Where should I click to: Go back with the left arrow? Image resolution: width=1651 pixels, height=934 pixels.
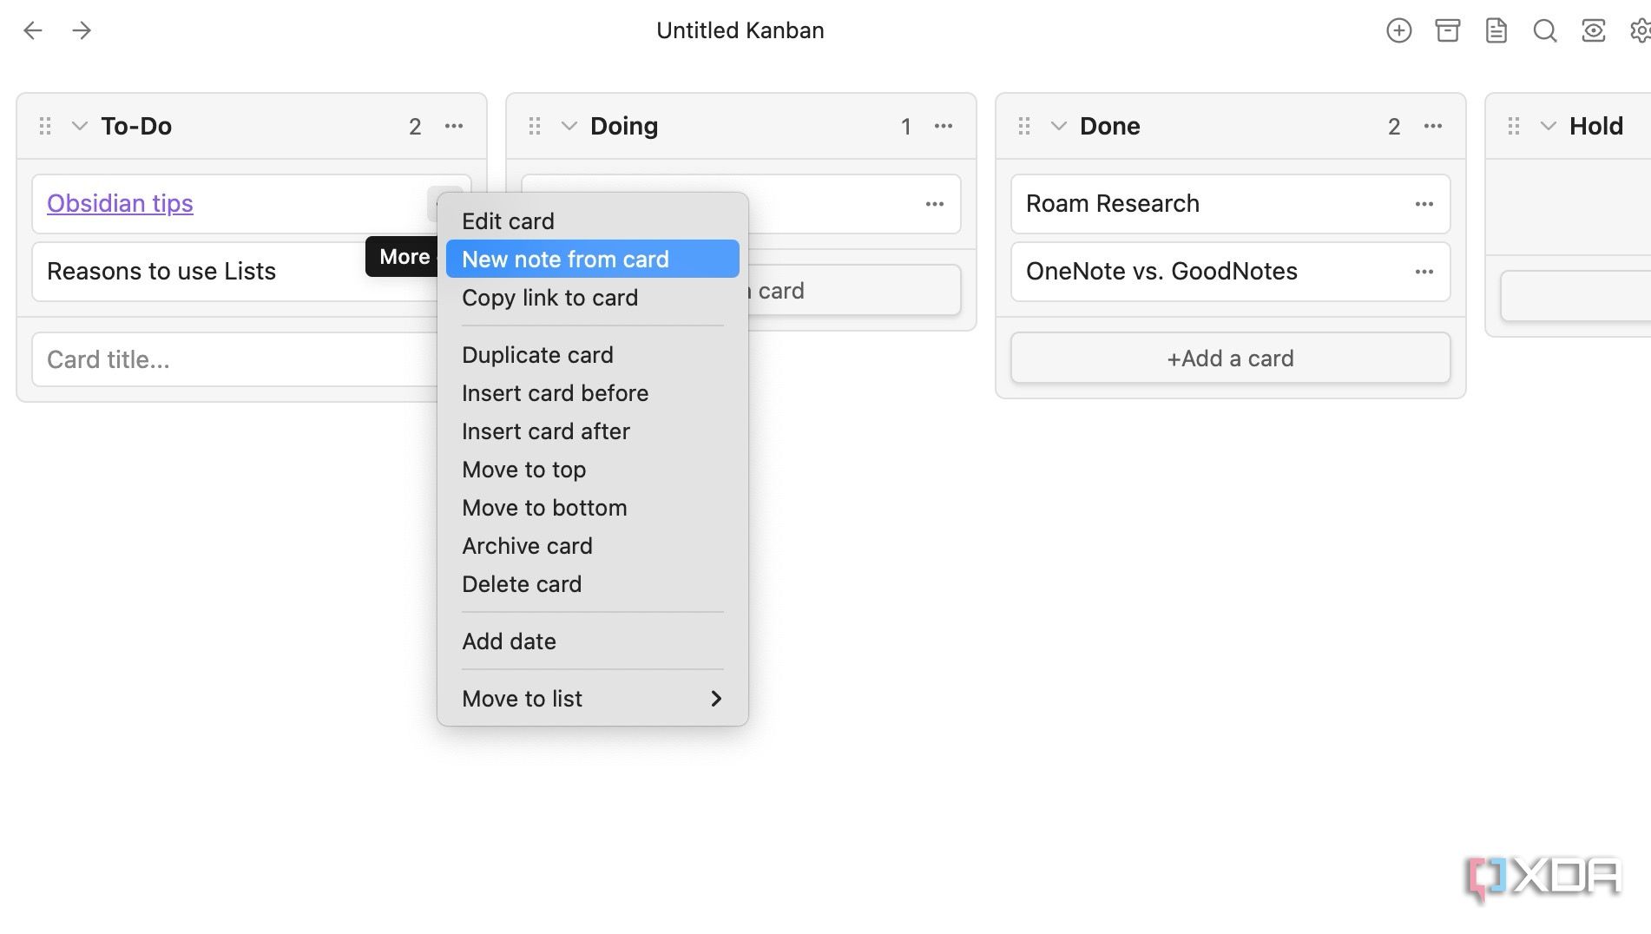(33, 30)
